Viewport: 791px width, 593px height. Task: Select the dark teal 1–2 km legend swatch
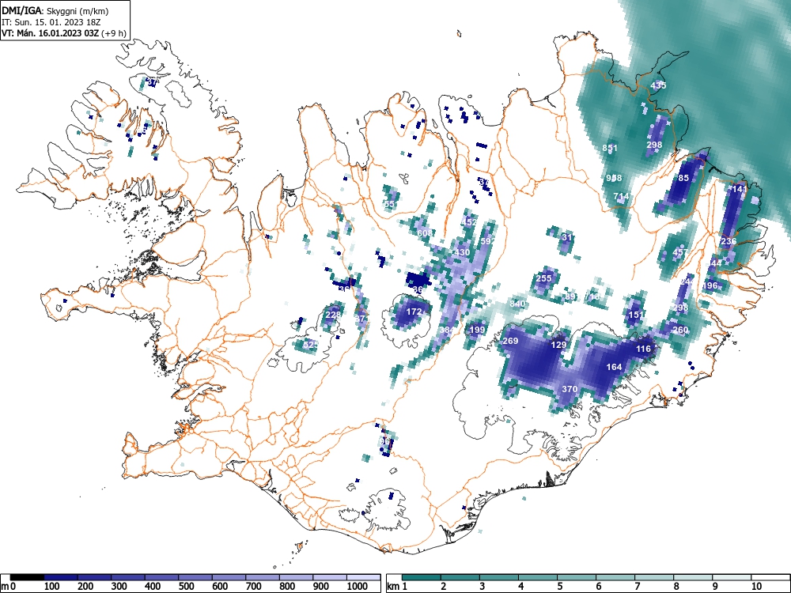(422, 577)
